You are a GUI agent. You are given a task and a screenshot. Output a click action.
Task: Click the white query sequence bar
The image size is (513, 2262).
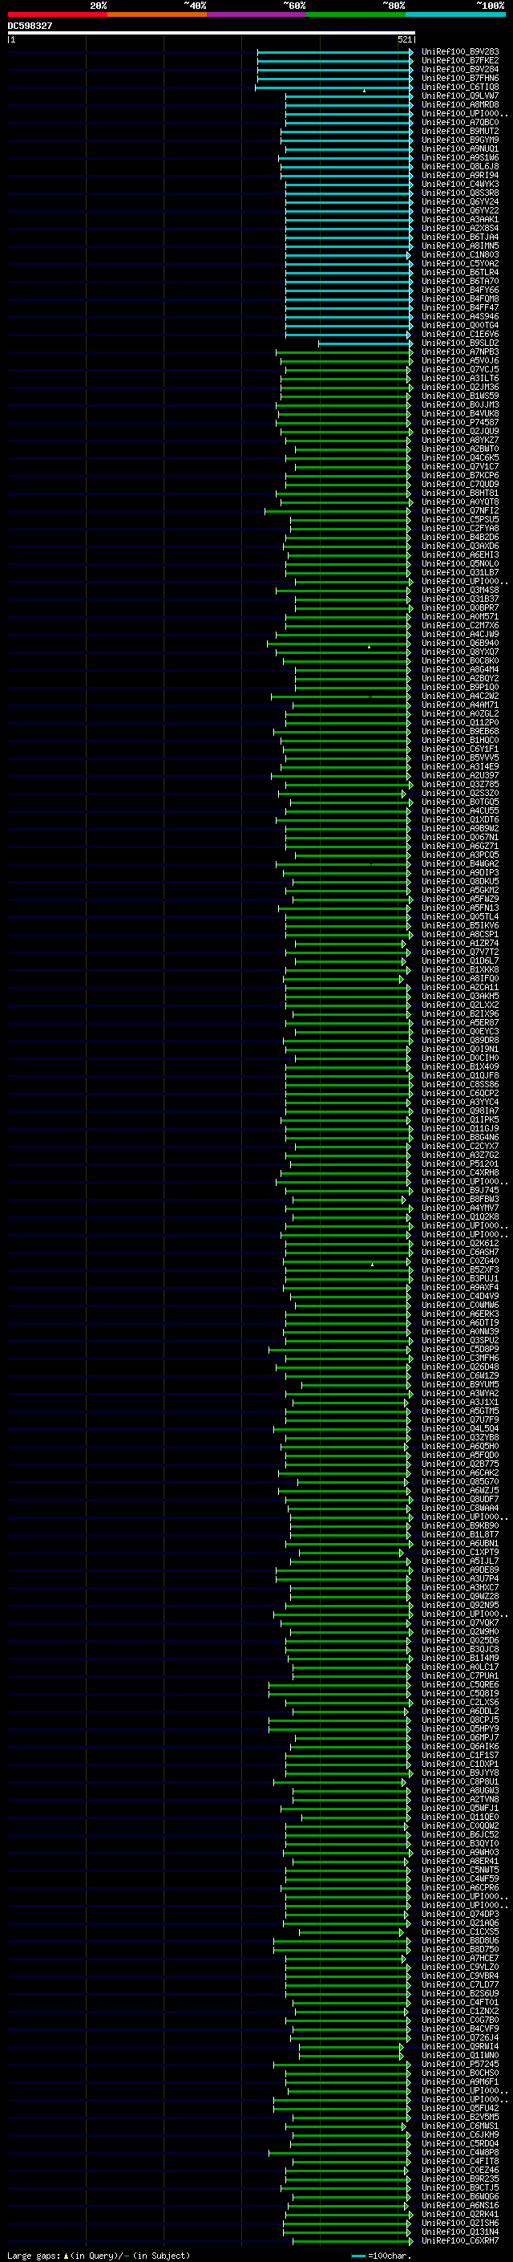pos(212,32)
